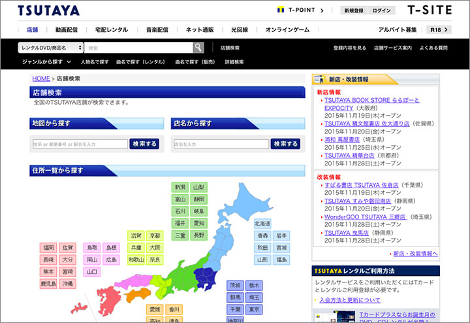Select the 愛媛 prefecture button
The height and width of the screenshot is (323, 470).
(155, 309)
